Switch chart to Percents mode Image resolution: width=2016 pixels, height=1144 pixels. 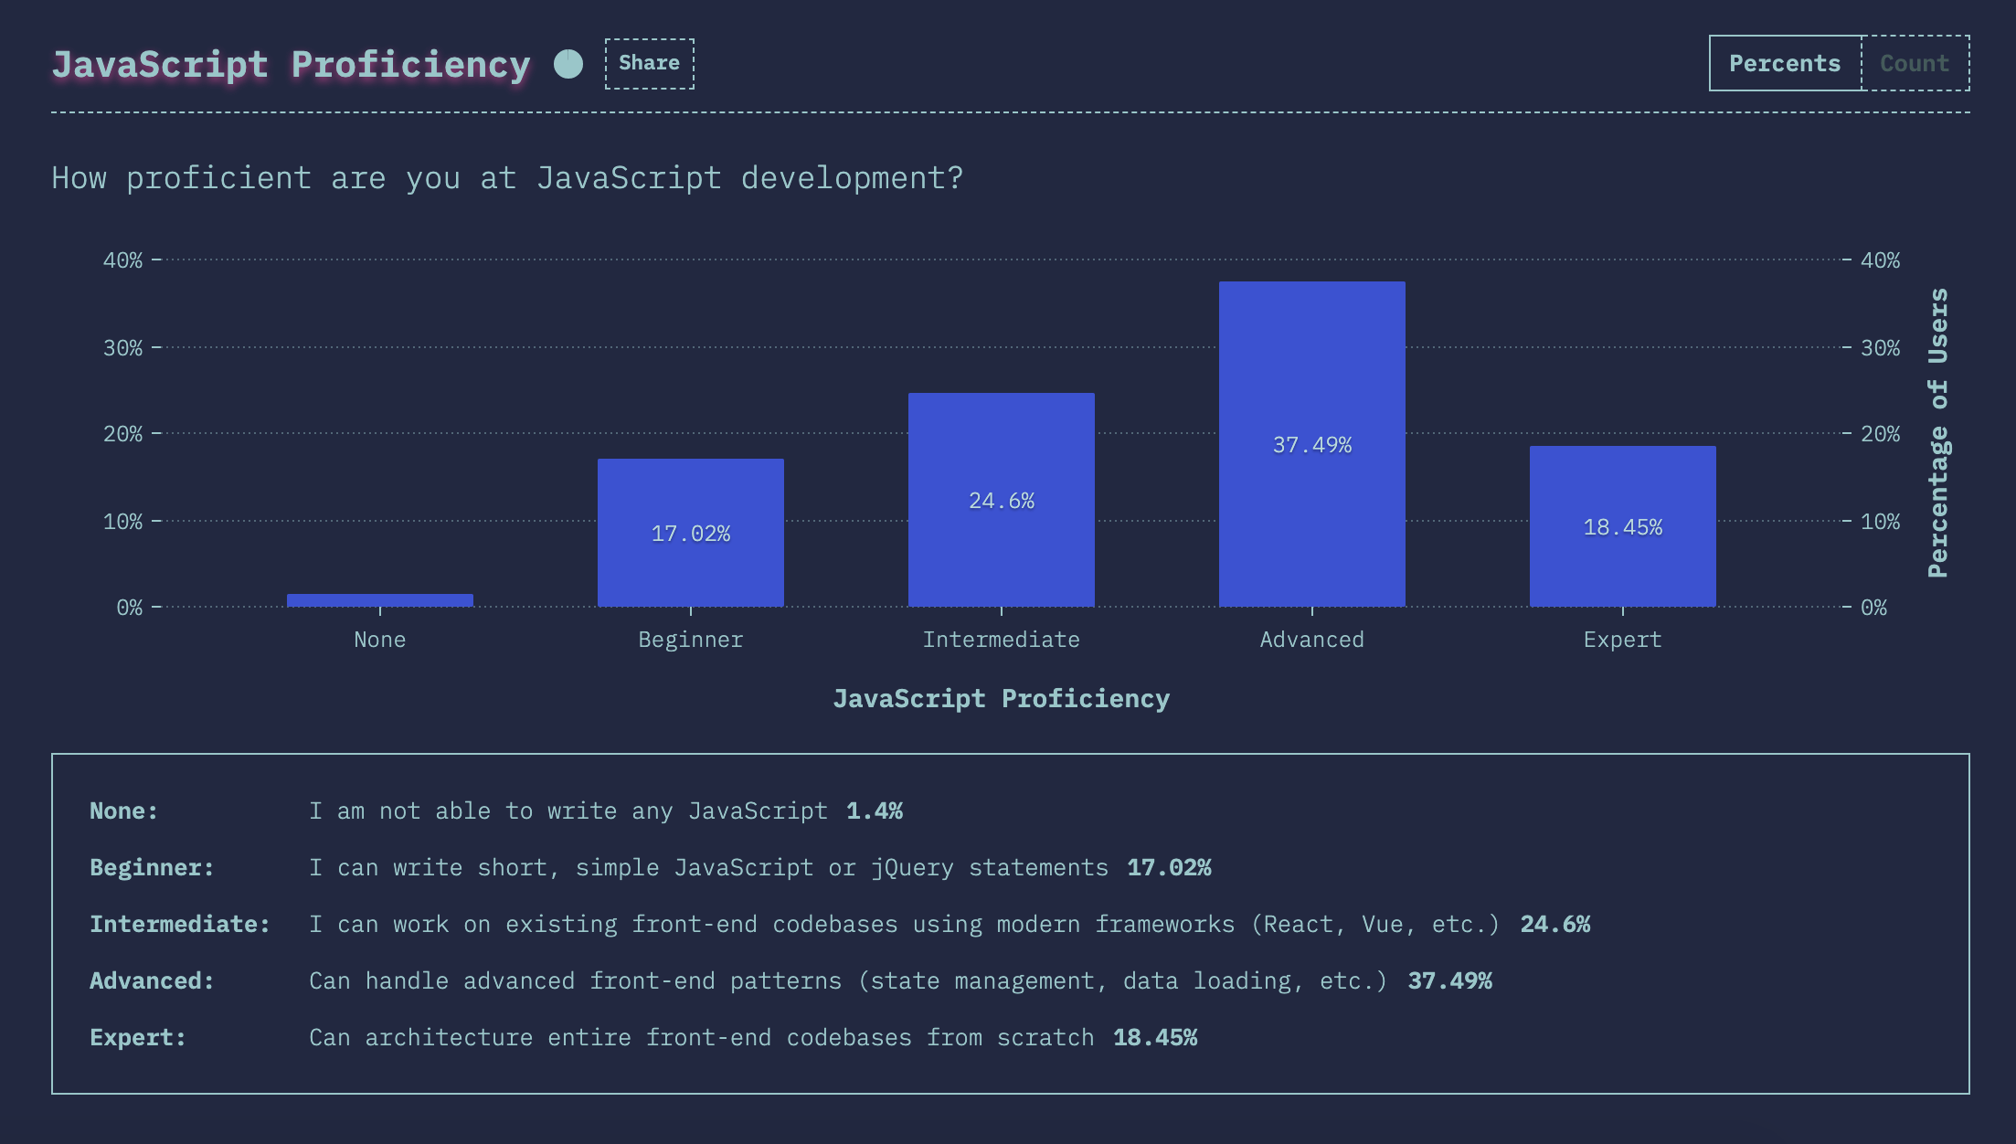pos(1784,63)
